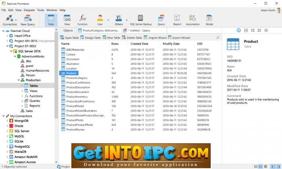
Task: Click the settings gear in the info pane
Action: (x=266, y=30)
